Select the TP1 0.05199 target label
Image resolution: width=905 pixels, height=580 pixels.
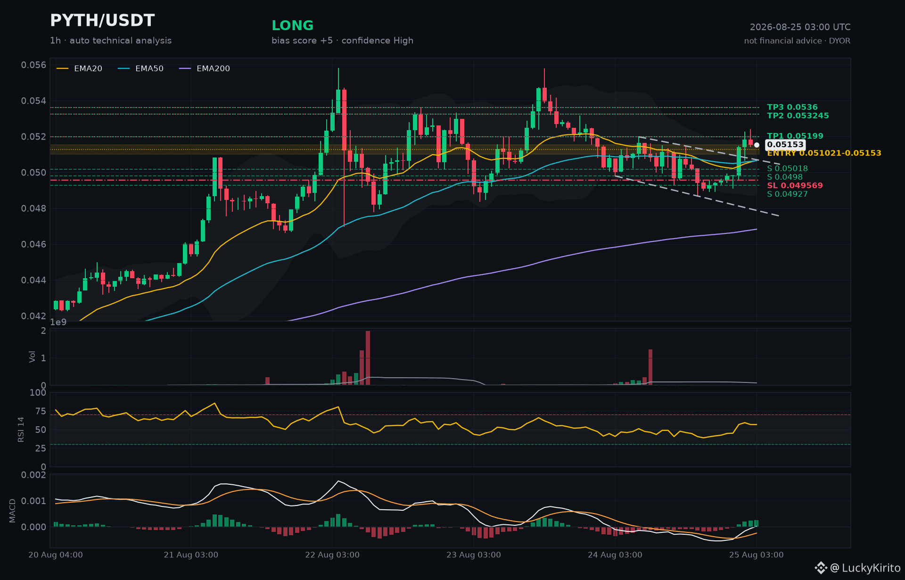795,136
